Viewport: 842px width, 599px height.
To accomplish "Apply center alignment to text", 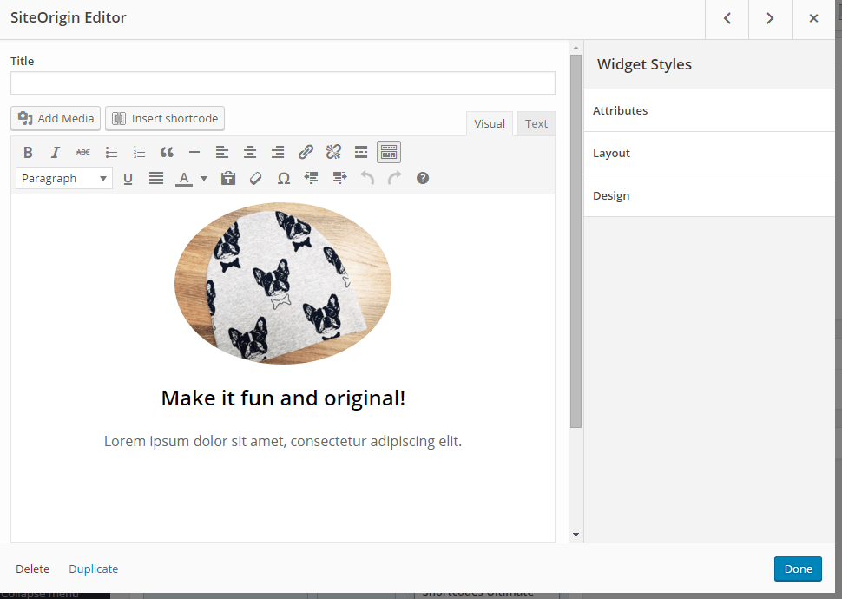I will coord(250,152).
